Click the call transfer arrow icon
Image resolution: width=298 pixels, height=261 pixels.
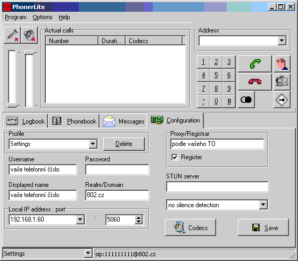point(282,100)
